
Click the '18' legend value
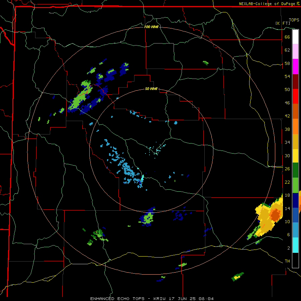287,195
